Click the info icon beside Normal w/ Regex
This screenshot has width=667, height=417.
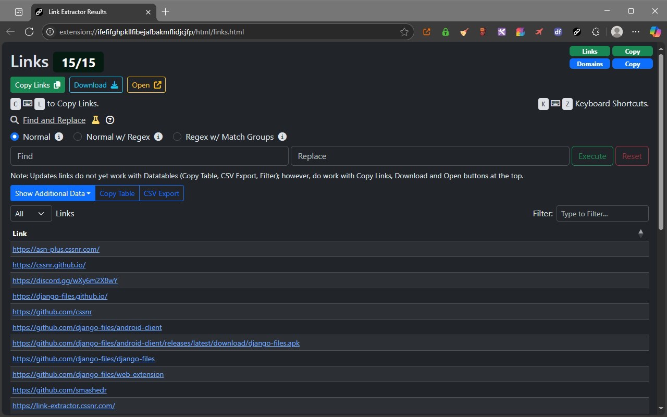158,137
